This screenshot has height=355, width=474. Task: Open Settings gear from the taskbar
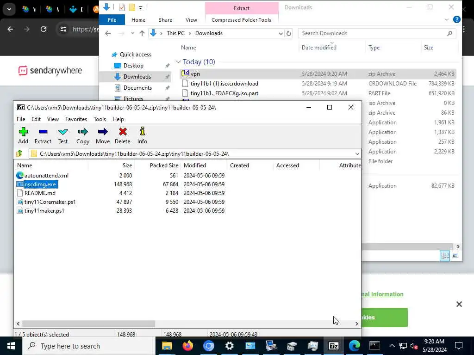click(230, 346)
